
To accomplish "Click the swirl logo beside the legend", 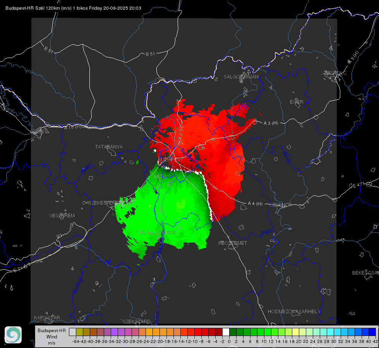I will pyautogui.click(x=13, y=335).
